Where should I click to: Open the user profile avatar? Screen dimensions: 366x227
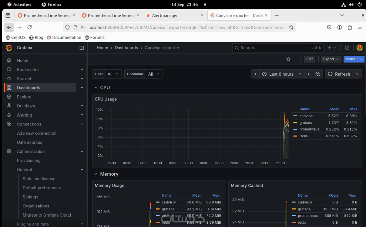(x=359, y=48)
